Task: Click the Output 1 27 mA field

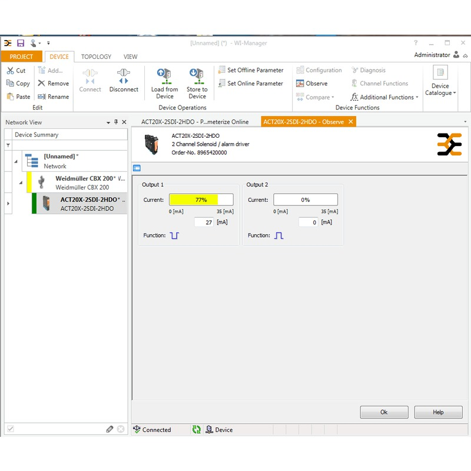Action: [x=204, y=223]
